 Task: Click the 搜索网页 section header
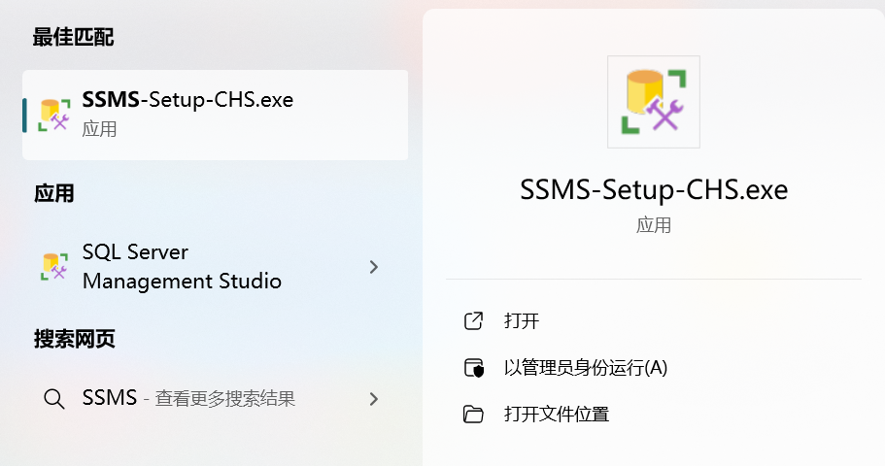coord(74,340)
